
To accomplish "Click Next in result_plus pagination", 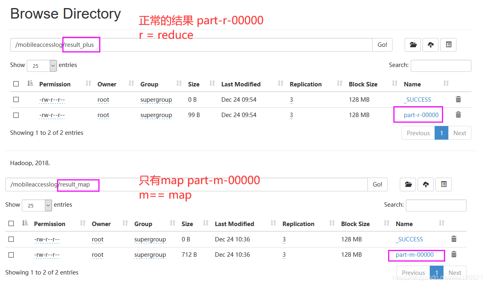I will point(460,133).
